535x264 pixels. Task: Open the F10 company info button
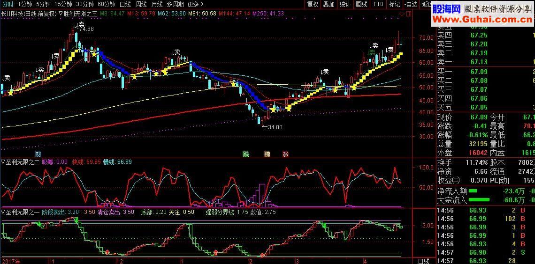pyautogui.click(x=378, y=4)
